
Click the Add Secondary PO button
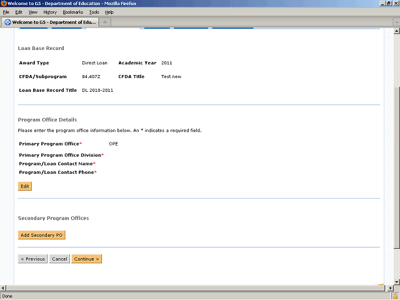[42, 235]
